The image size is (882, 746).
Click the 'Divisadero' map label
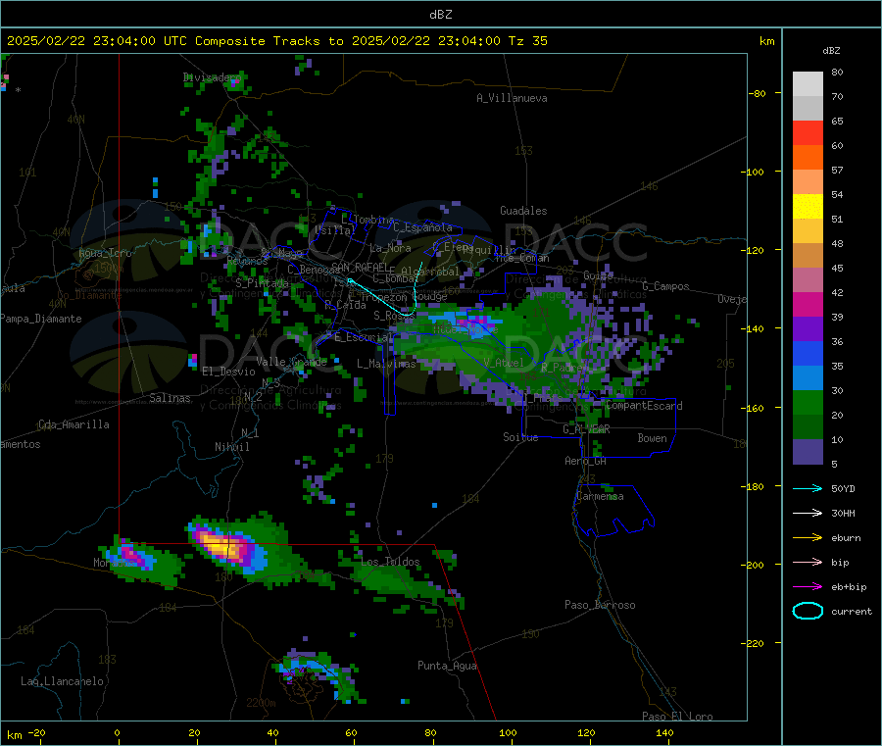pos(212,77)
